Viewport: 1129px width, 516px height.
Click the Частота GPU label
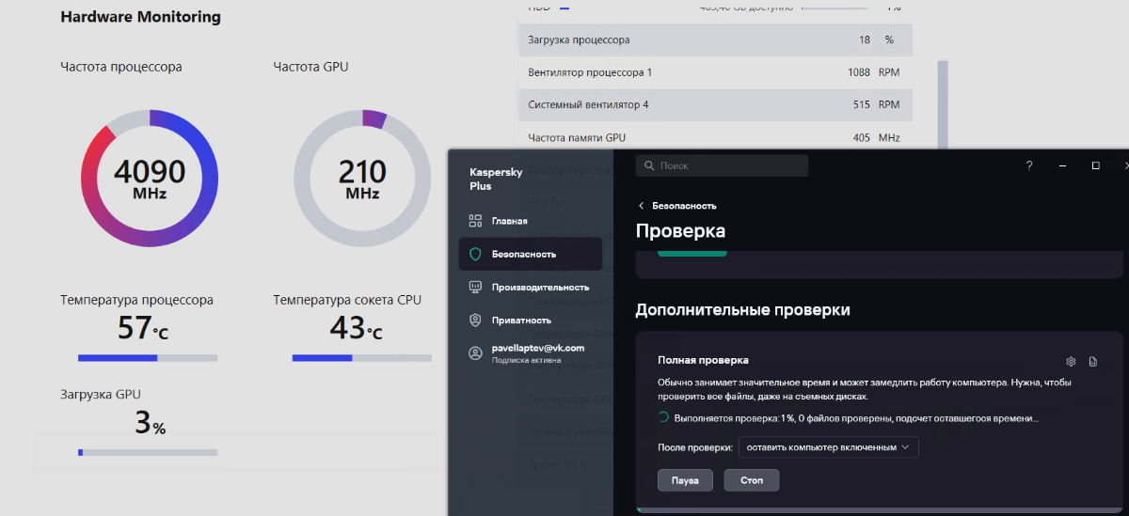310,67
